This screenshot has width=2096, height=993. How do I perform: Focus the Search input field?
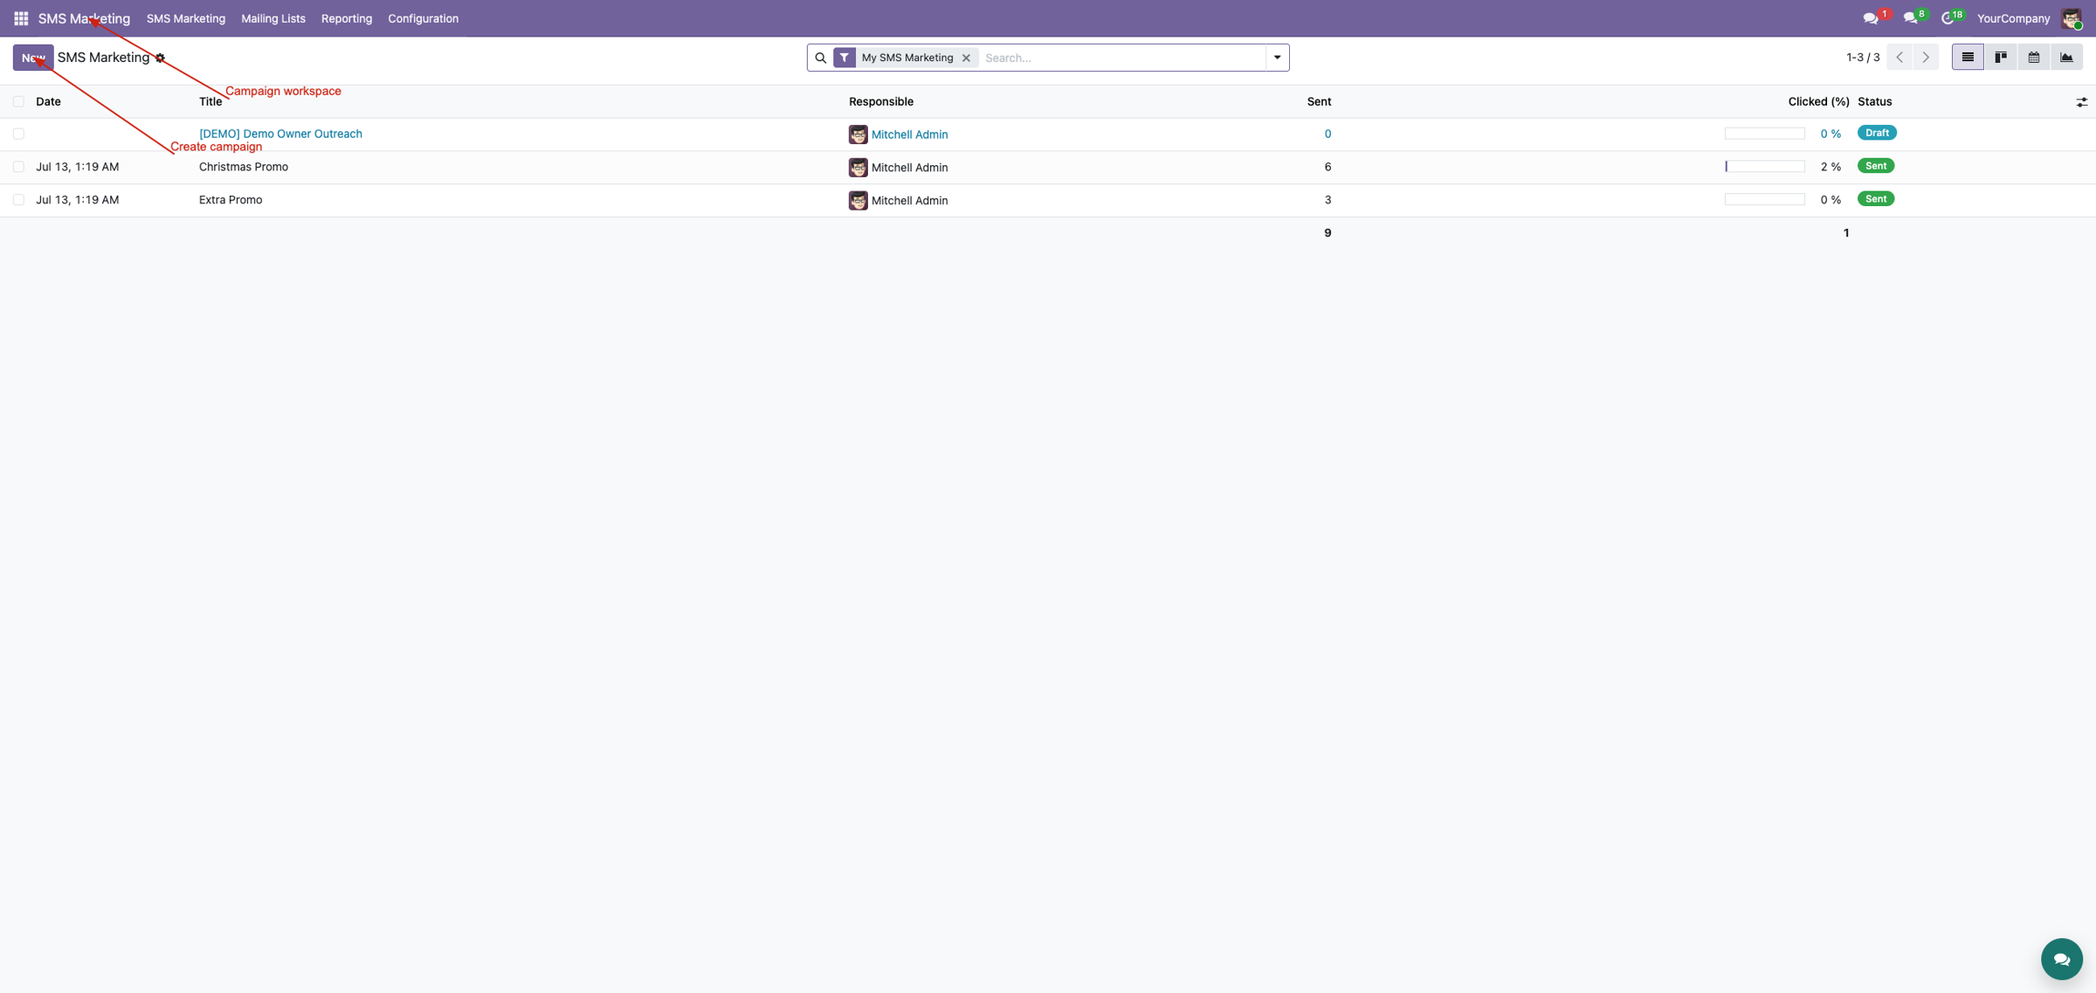(1121, 58)
